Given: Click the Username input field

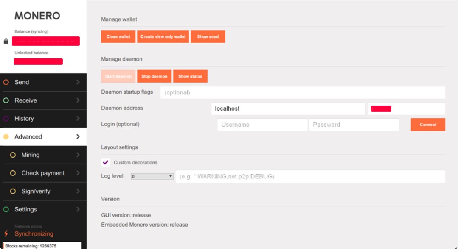Looking at the screenshot, I should 262,125.
